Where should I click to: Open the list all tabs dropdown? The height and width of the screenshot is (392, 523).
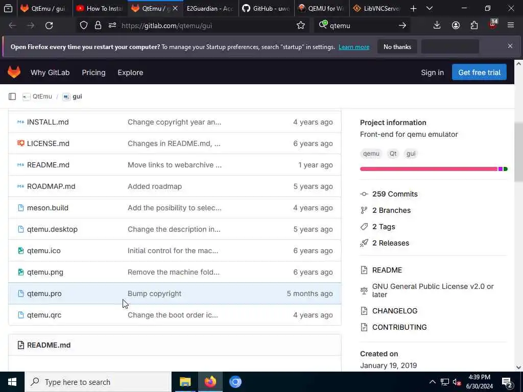[429, 8]
